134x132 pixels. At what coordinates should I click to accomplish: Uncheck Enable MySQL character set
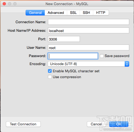50,71
